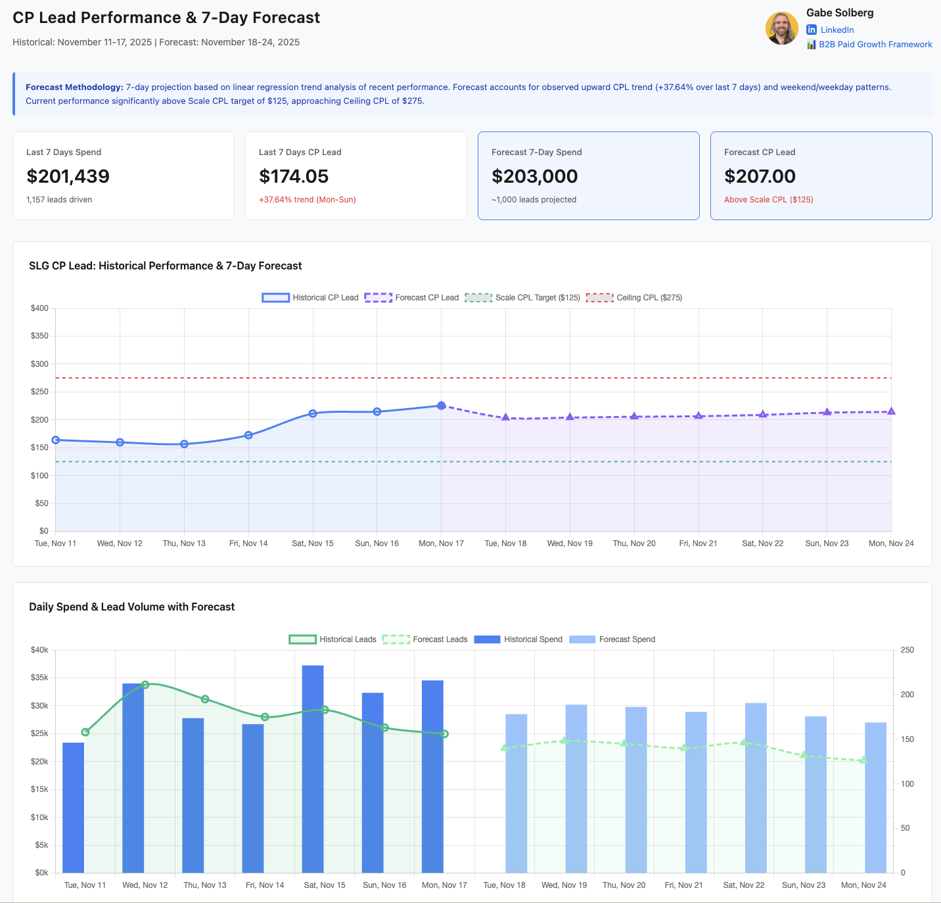The width and height of the screenshot is (941, 903).
Task: Select the Historical Leads point on Wed, Nov 12
Action: (x=145, y=684)
